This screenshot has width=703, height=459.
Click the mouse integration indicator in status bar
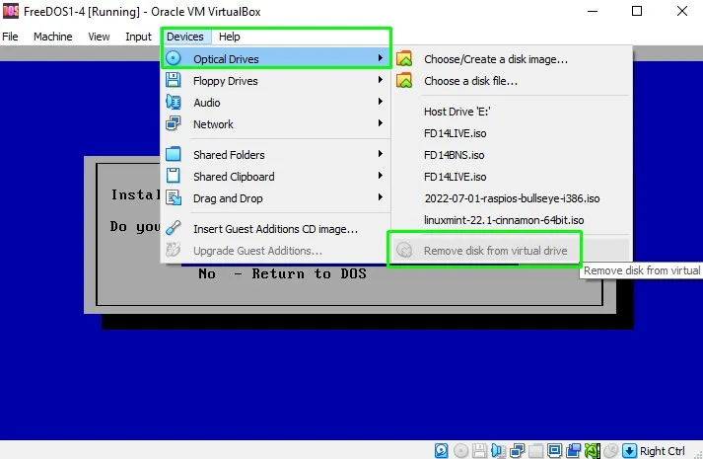(610, 450)
